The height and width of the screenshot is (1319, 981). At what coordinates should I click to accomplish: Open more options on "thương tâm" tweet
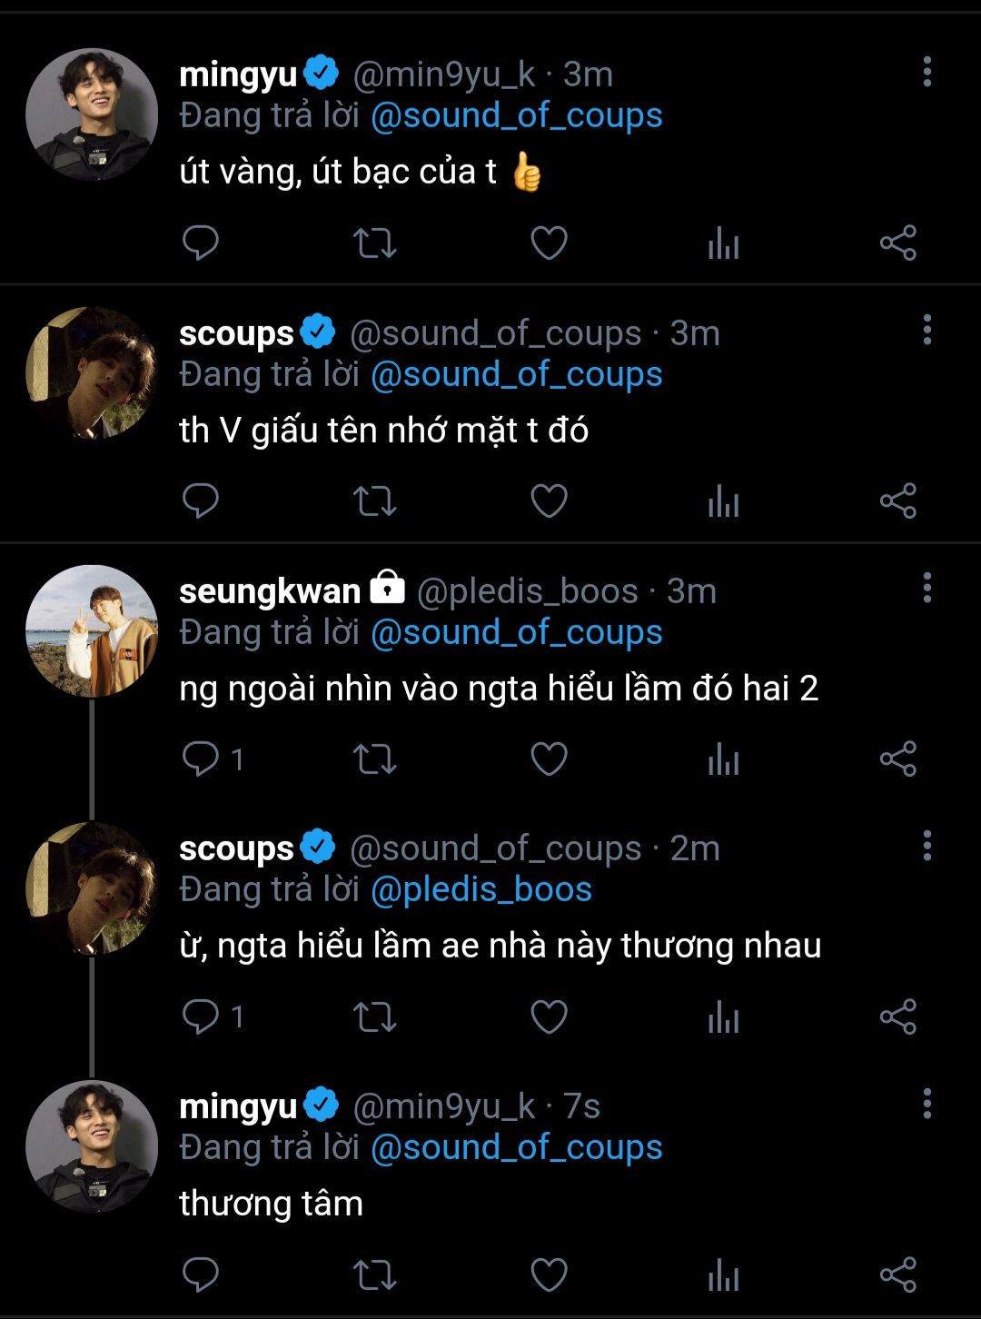click(x=926, y=1104)
